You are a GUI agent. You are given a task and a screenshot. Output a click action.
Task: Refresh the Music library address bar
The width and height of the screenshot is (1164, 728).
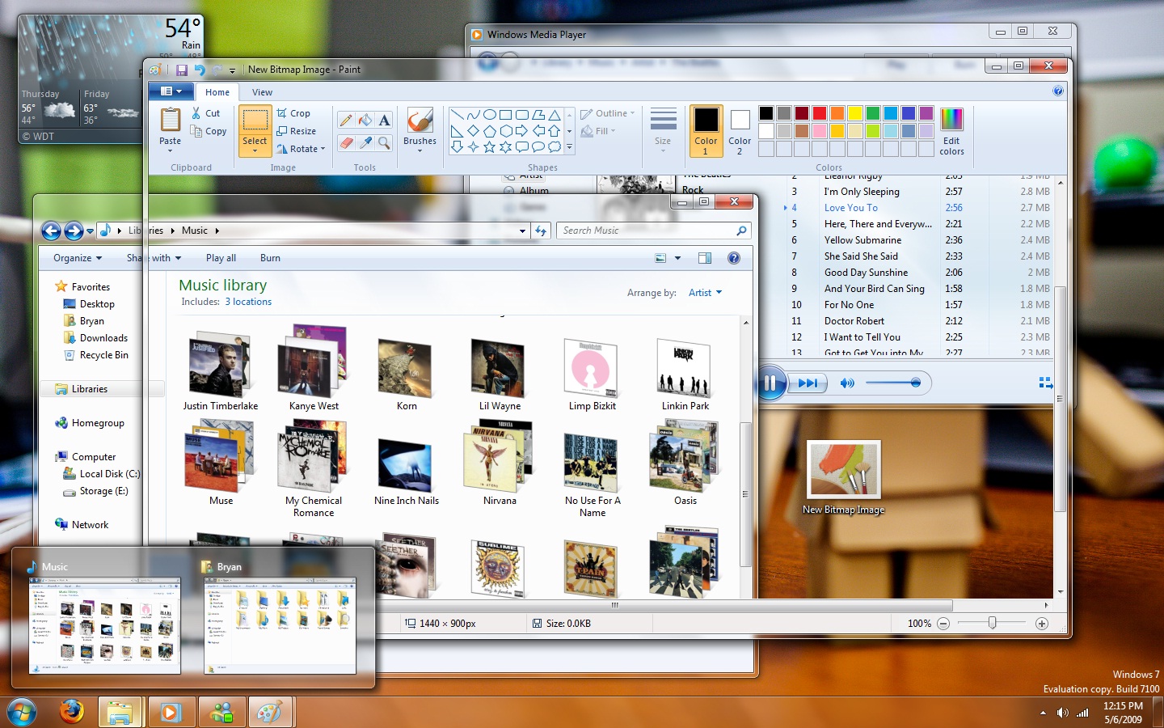542,231
